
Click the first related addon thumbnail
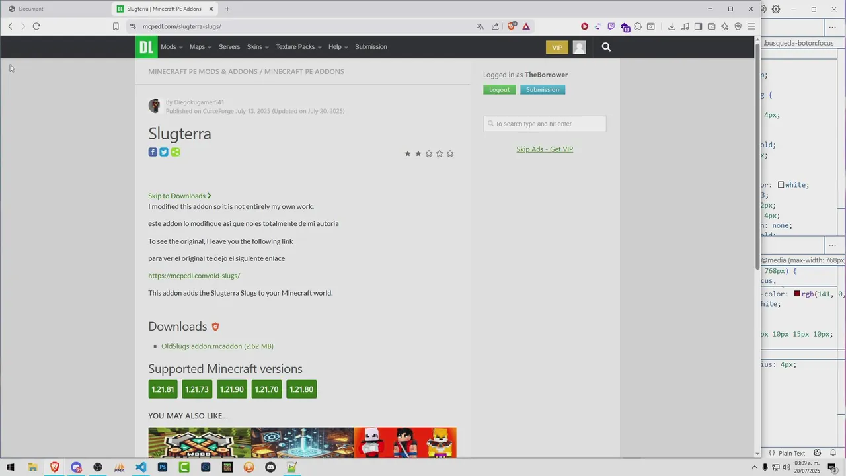pos(200,442)
